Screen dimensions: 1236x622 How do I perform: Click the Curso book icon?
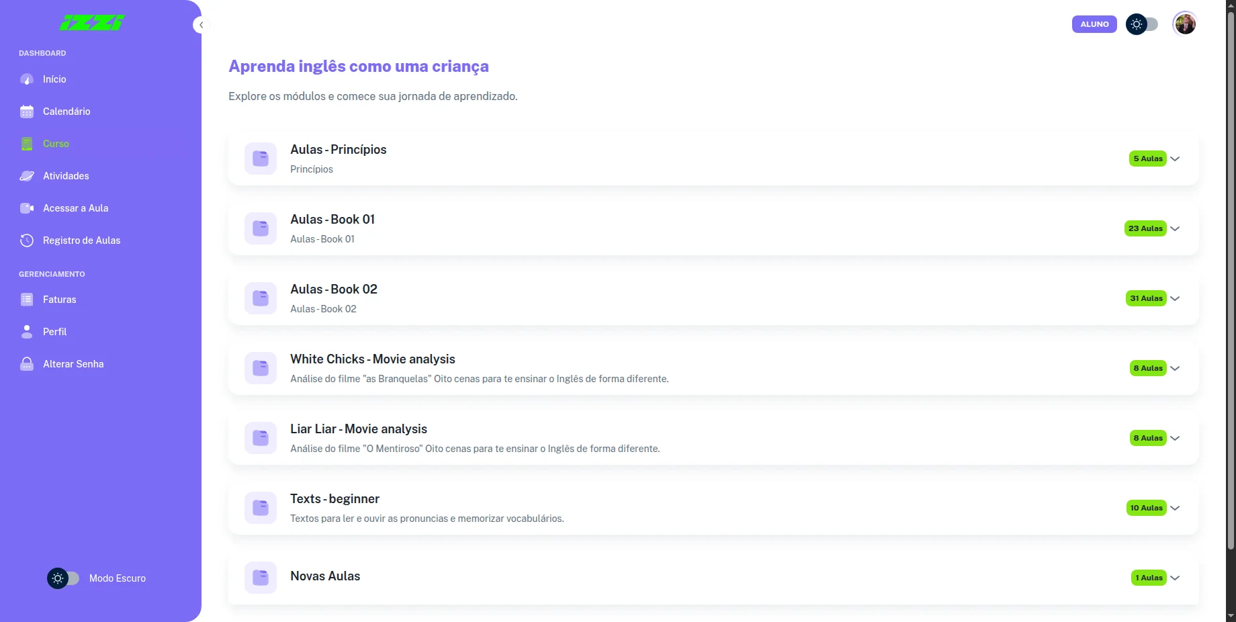27,144
